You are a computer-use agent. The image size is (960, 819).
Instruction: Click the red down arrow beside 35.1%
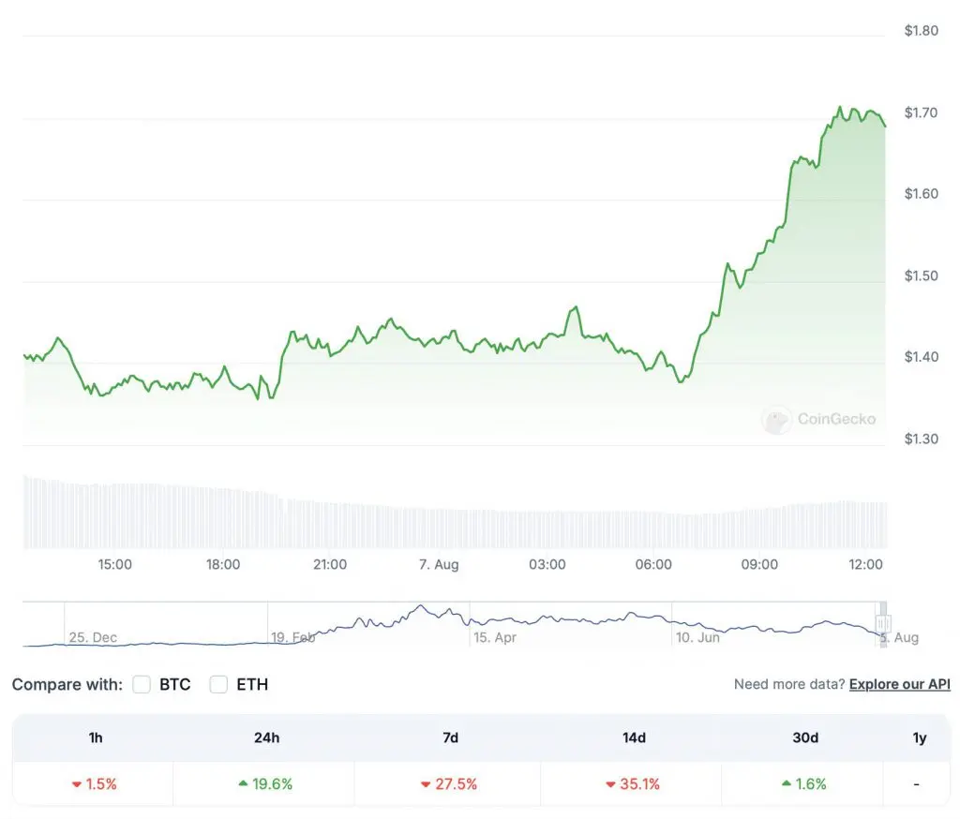[608, 784]
